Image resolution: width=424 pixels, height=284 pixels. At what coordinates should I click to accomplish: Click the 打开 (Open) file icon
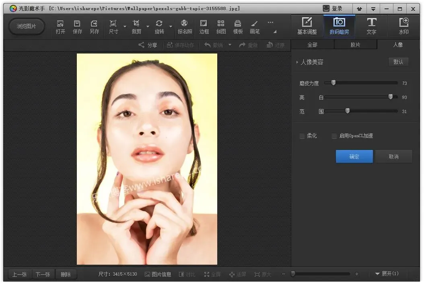pyautogui.click(x=60, y=27)
